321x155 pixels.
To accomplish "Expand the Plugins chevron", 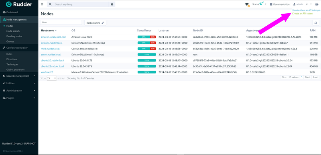I will coord(35,98).
